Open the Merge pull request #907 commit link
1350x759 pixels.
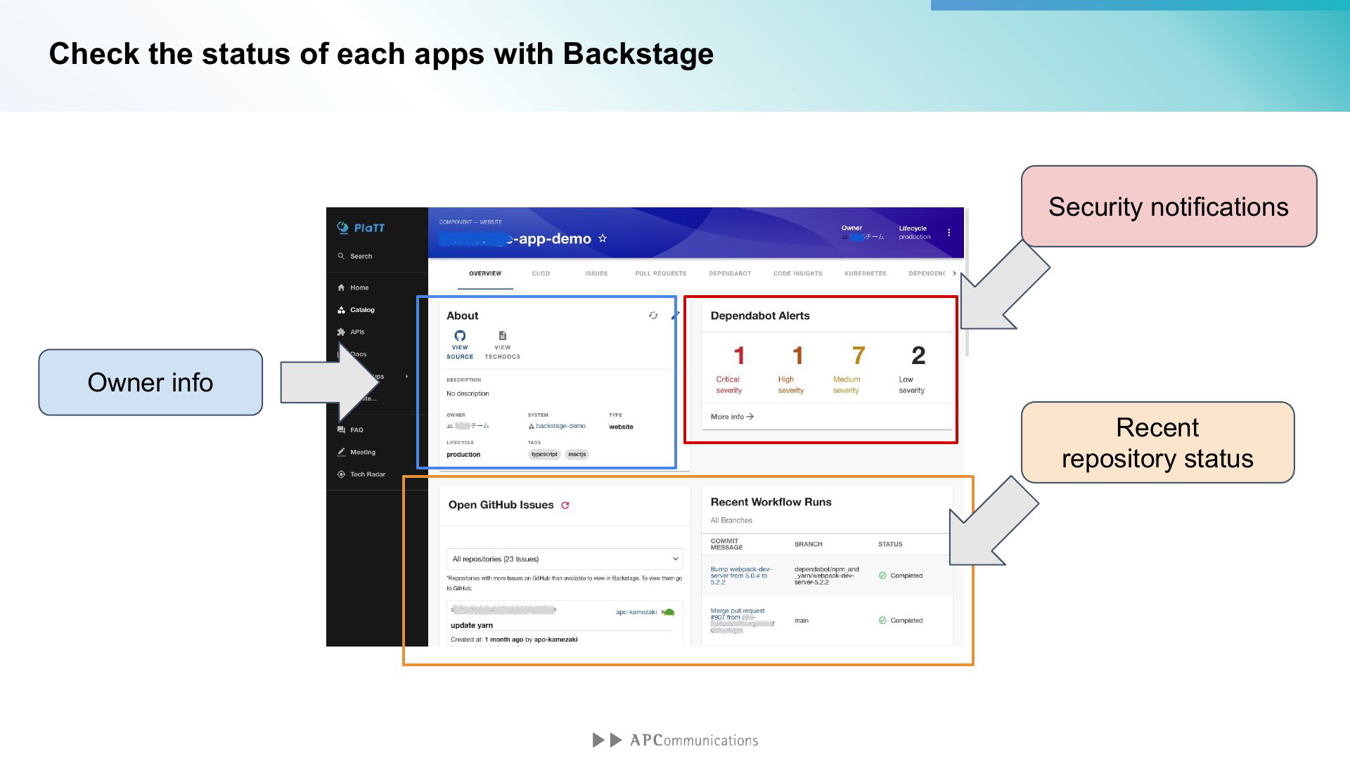742,621
